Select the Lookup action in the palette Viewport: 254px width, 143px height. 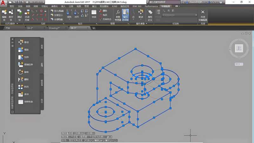tap(23, 94)
